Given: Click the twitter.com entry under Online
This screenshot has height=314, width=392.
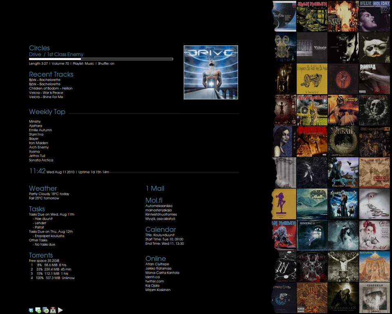Looking at the screenshot, I should click(154, 281).
